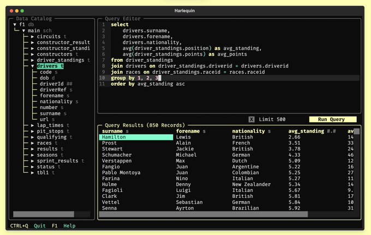The image size is (371, 235).
Task: Click the New Zealander nationality cell
Action: click(252, 184)
